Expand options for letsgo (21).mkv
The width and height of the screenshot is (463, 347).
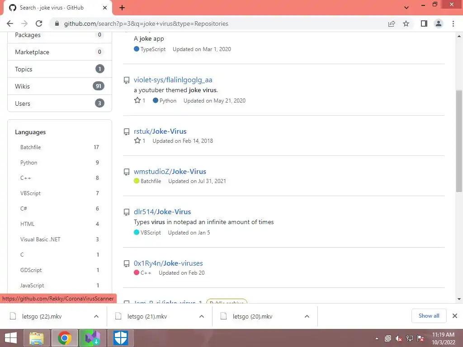(202, 316)
